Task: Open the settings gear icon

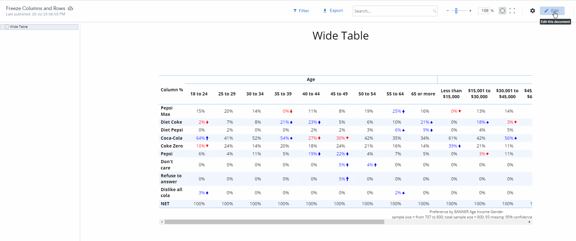Action: [x=532, y=11]
